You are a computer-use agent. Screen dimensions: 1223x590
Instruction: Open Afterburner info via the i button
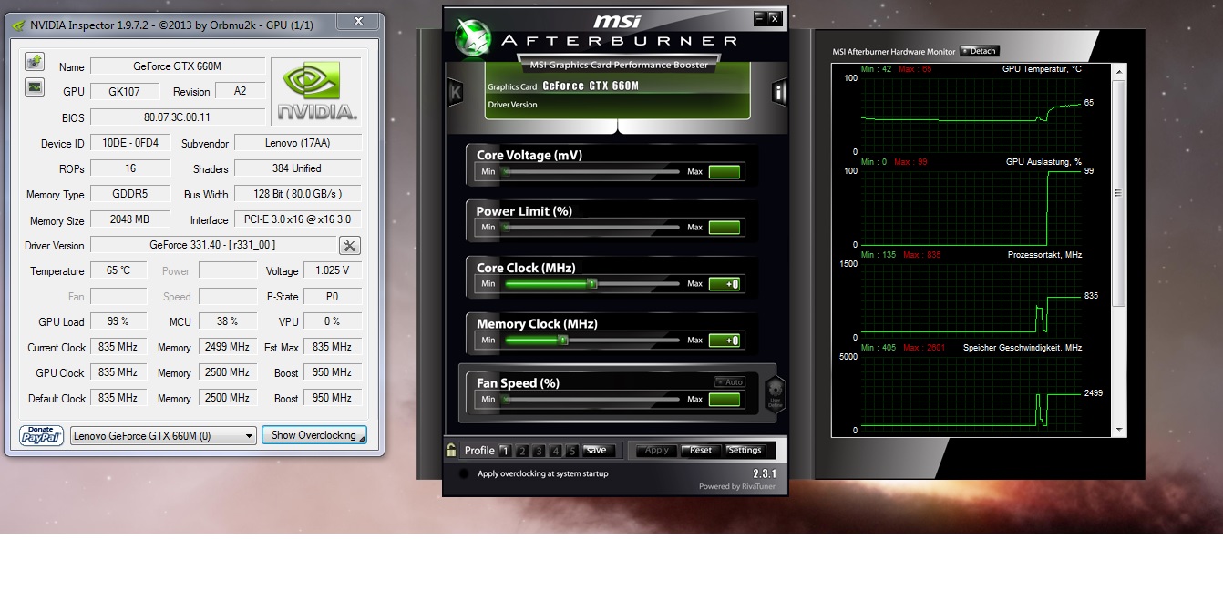coord(779,92)
